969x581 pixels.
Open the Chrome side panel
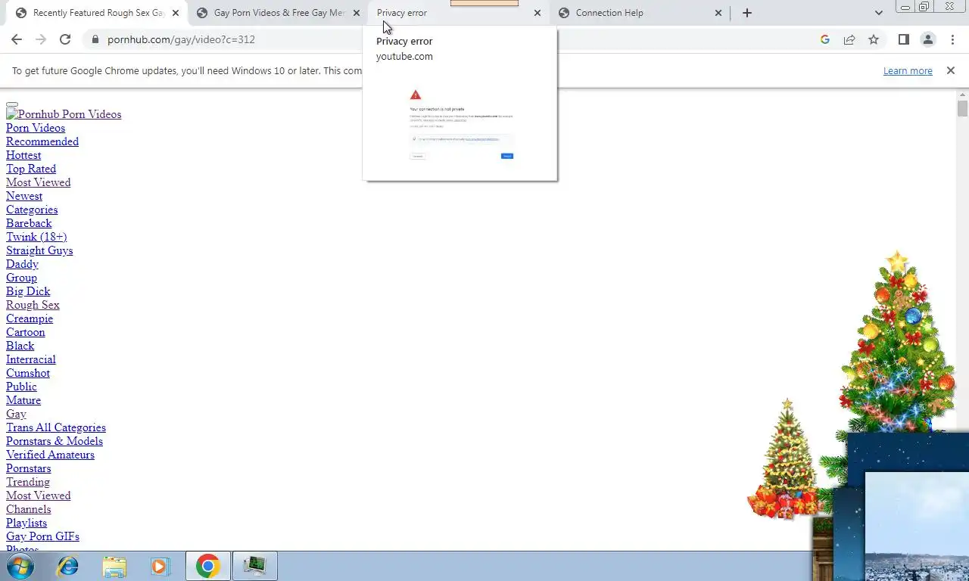click(903, 39)
